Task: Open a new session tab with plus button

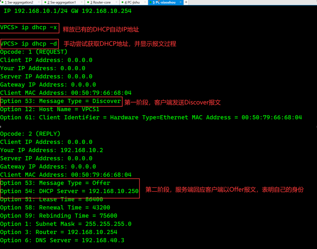Action: tap(186, 2)
